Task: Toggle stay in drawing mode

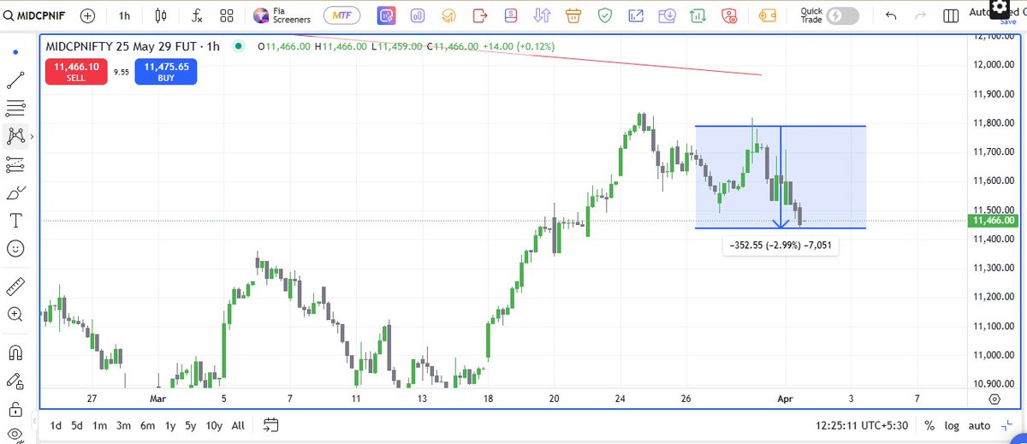Action: (15, 380)
